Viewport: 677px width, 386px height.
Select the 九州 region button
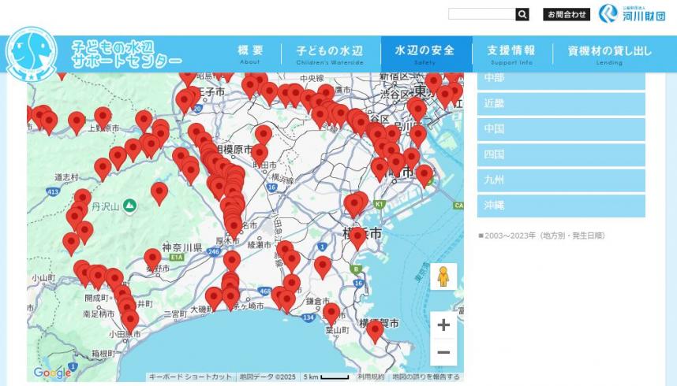pyautogui.click(x=561, y=180)
